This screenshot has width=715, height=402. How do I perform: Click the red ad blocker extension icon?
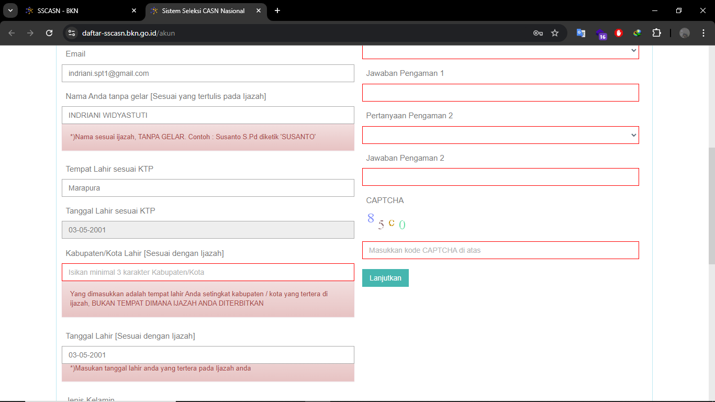coord(619,33)
